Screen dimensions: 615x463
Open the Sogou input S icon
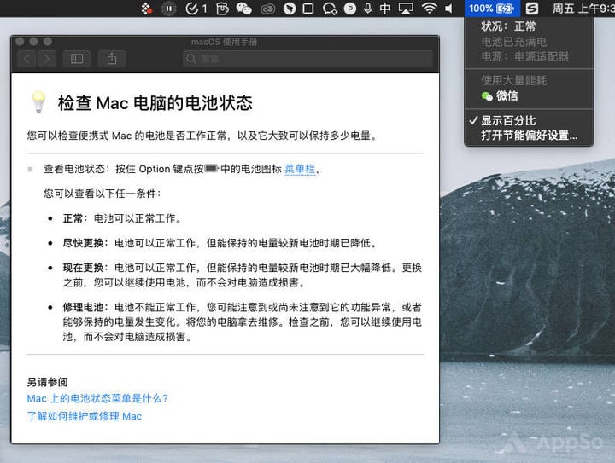coord(532,9)
